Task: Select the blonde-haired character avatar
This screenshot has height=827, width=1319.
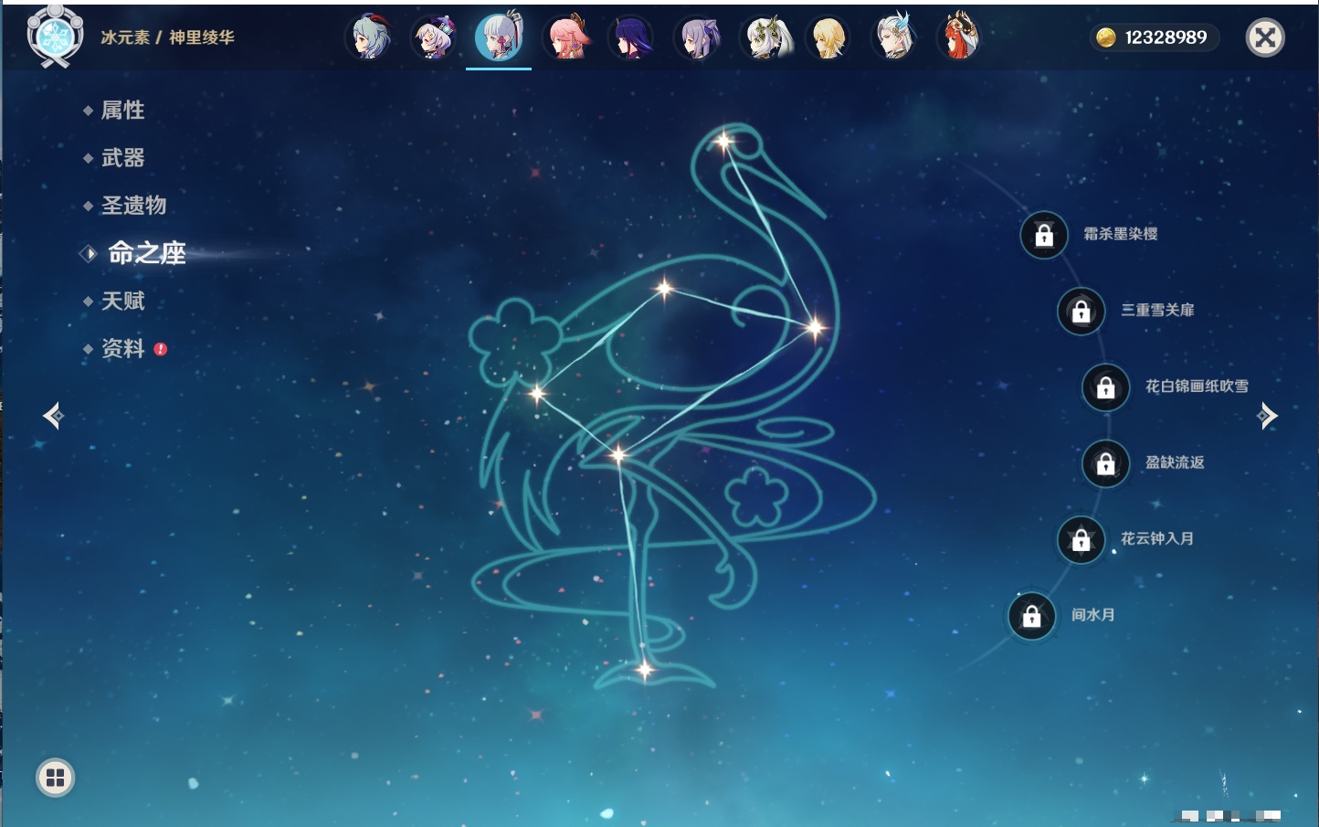Action: click(829, 37)
